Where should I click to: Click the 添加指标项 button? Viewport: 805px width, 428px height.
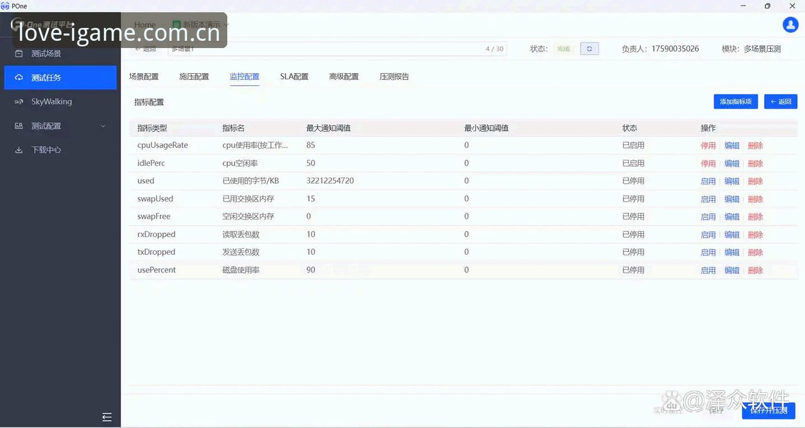736,101
